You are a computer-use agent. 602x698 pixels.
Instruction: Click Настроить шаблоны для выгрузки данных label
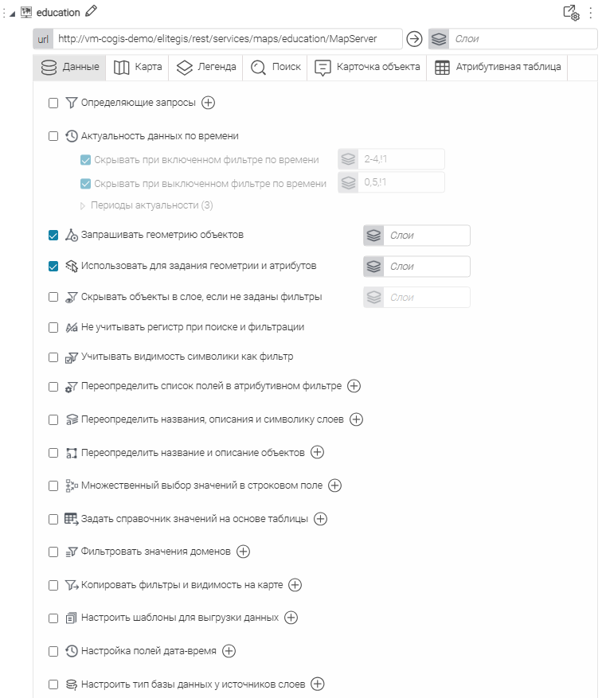[x=179, y=618]
